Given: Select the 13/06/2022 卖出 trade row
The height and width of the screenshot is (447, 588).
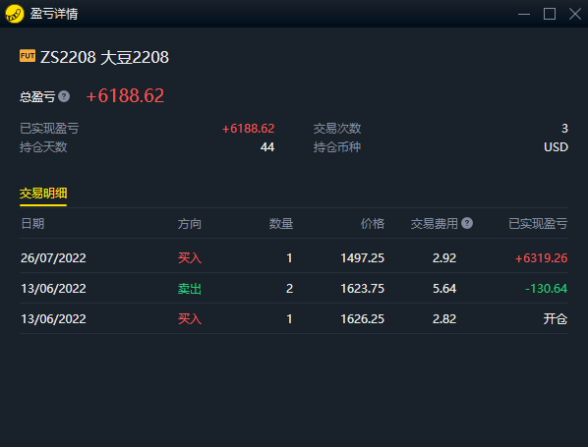Looking at the screenshot, I should tap(294, 288).
